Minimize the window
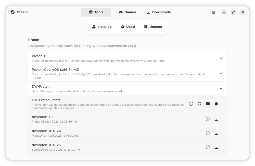The width and height of the screenshot is (255, 166). point(224,12)
